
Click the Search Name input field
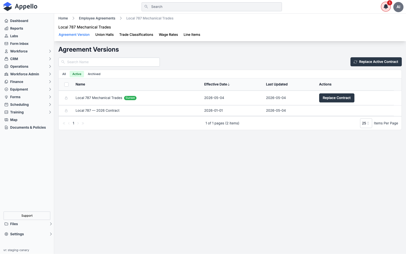pyautogui.click(x=109, y=62)
